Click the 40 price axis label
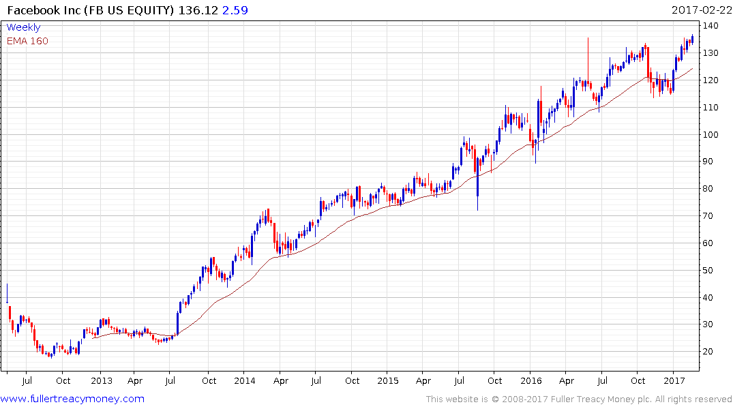 click(x=708, y=297)
